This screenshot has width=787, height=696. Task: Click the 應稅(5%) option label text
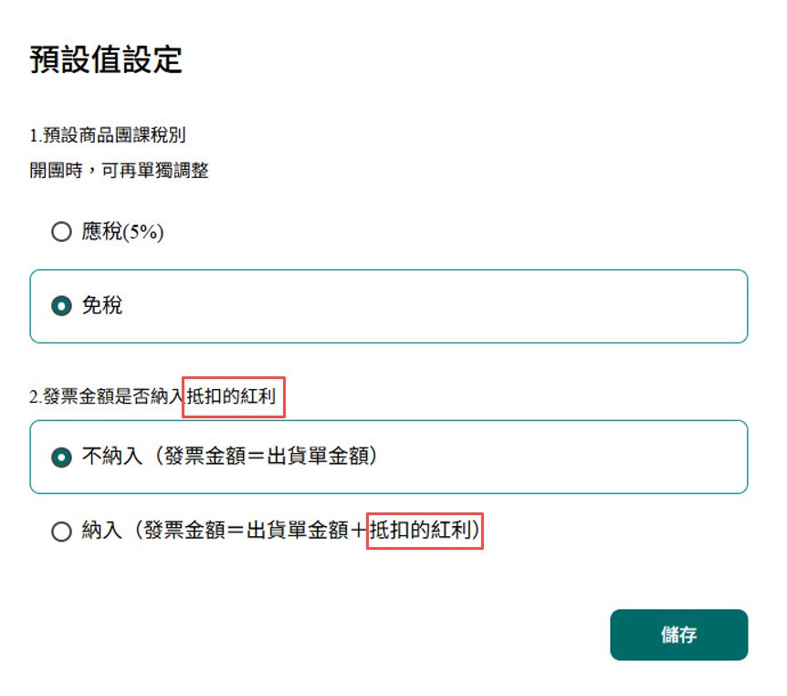(122, 232)
